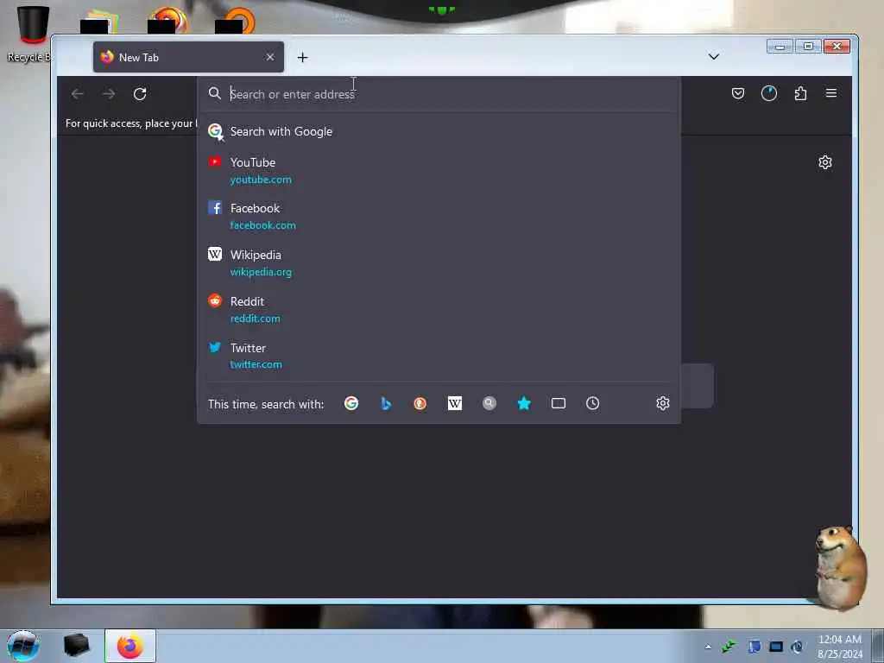This screenshot has width=884, height=663.
Task: Choose Search with Google suggestion
Action: click(x=439, y=131)
